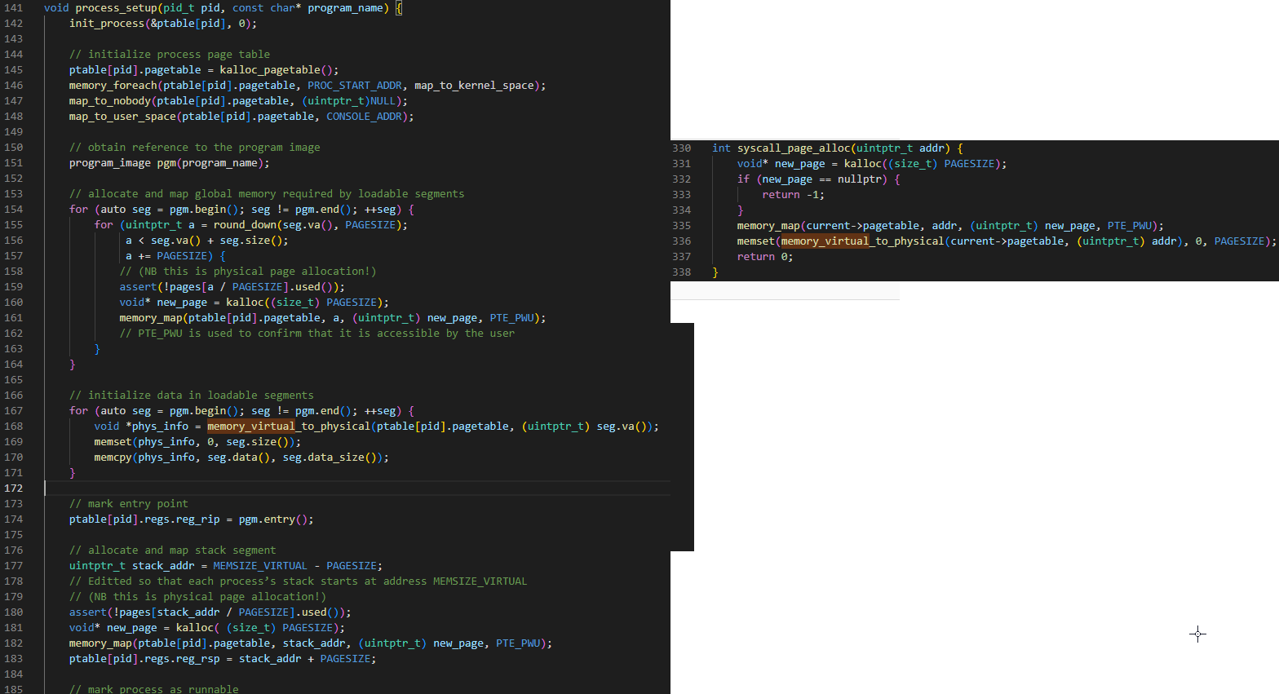
Task: Click MEMSIZE_VIRTUAL constant on line 177
Action: click(x=260, y=566)
